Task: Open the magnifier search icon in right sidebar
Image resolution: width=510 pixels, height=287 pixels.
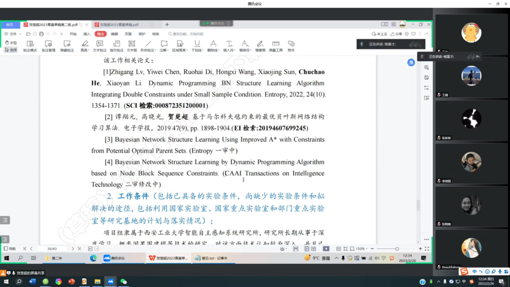Action: [x=426, y=68]
